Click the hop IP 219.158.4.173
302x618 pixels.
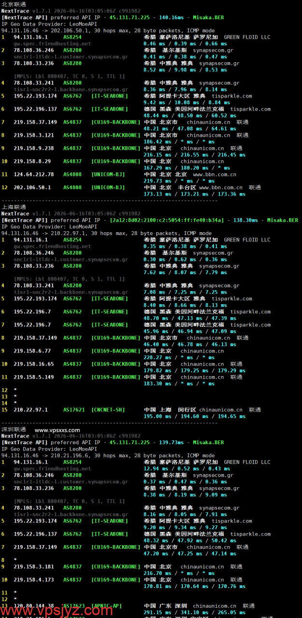point(34,580)
